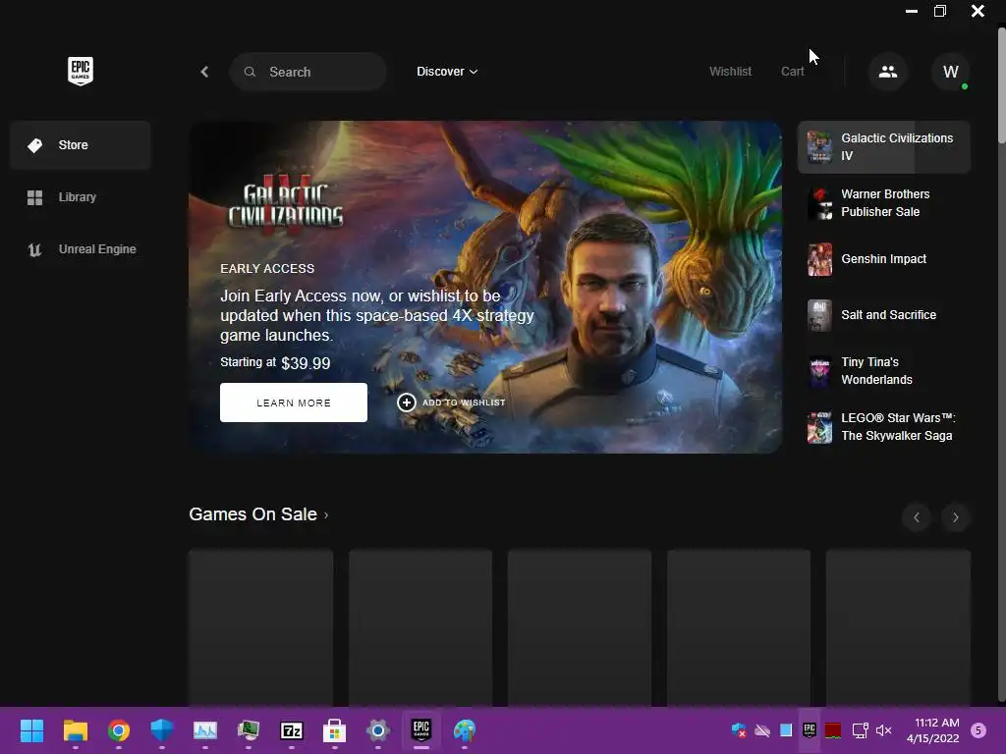
Task: Click the search magnifier icon
Action: (x=250, y=72)
